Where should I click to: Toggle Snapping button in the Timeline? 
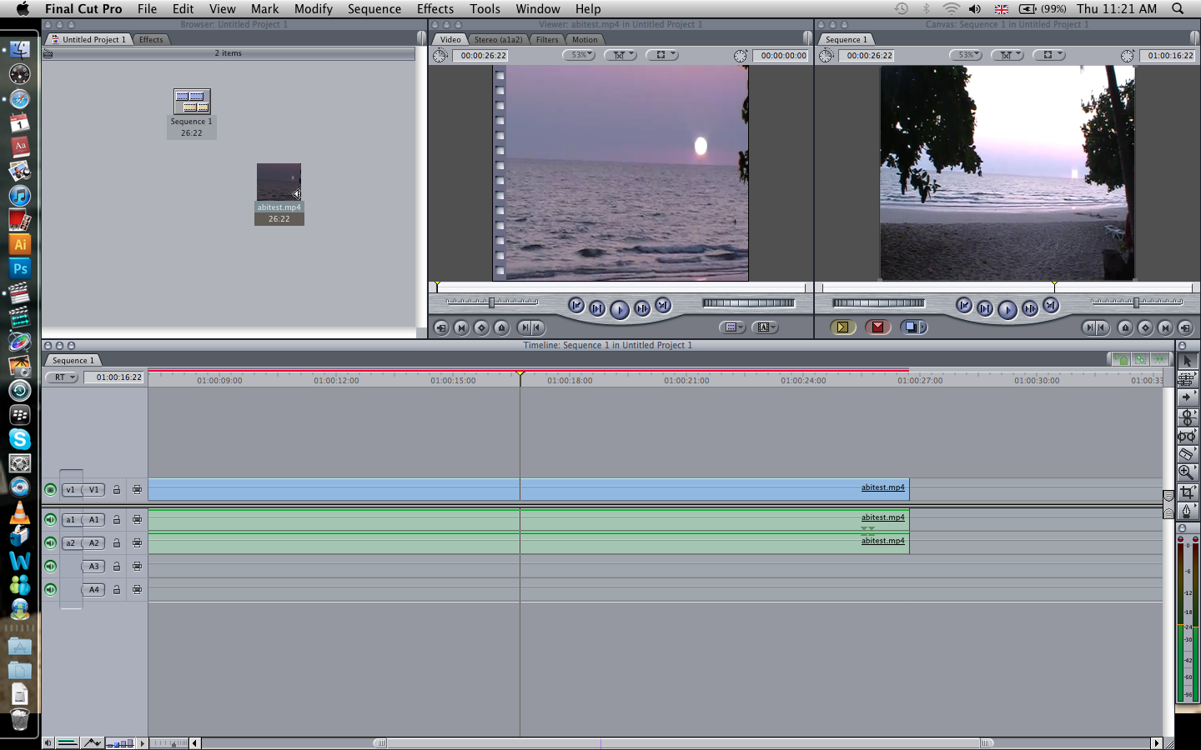click(1160, 359)
